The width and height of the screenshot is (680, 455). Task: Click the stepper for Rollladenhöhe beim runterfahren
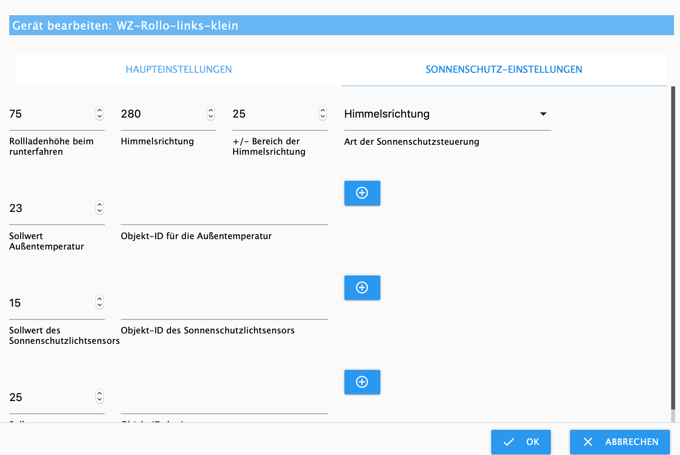[x=100, y=114]
